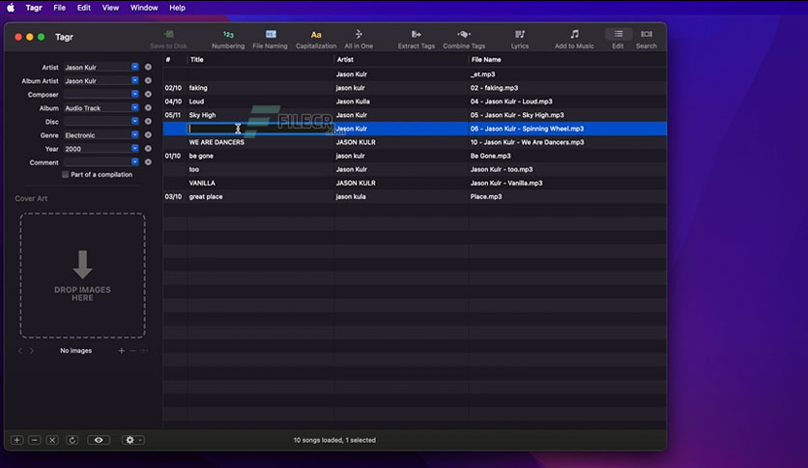Click file name '_et.mp3'

[483, 74]
